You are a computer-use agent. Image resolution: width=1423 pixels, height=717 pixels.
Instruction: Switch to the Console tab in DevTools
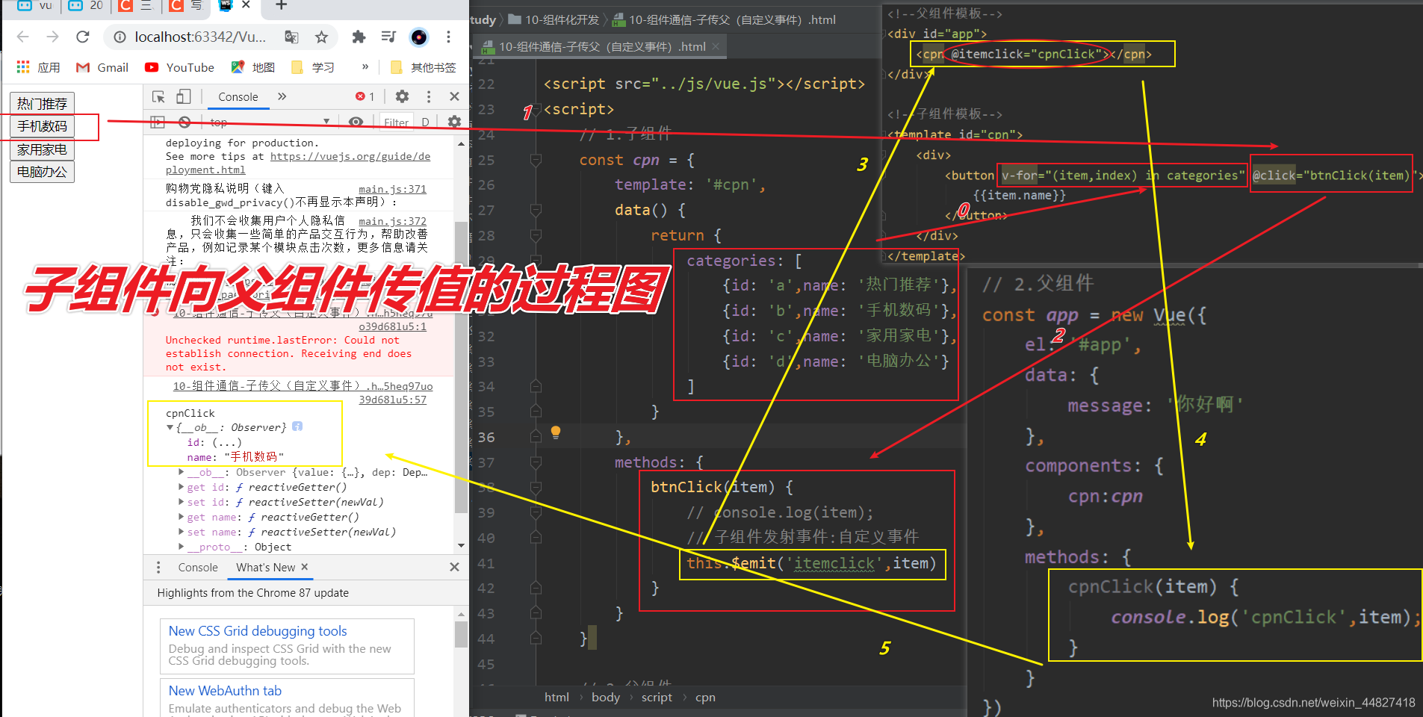[238, 96]
